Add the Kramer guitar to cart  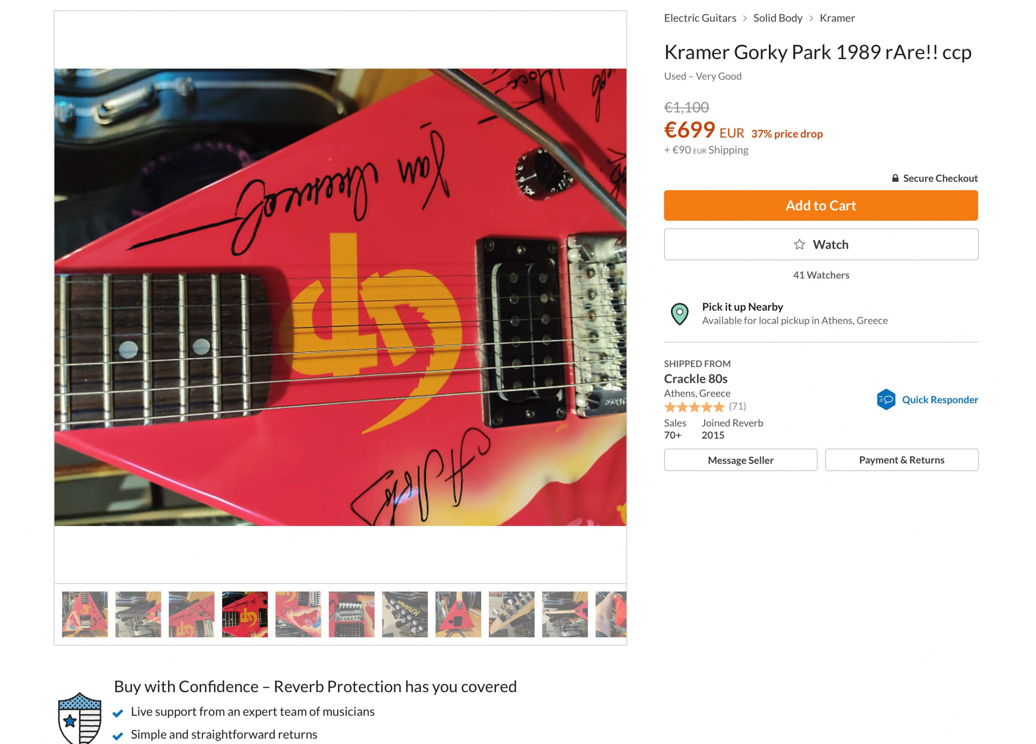(x=821, y=206)
